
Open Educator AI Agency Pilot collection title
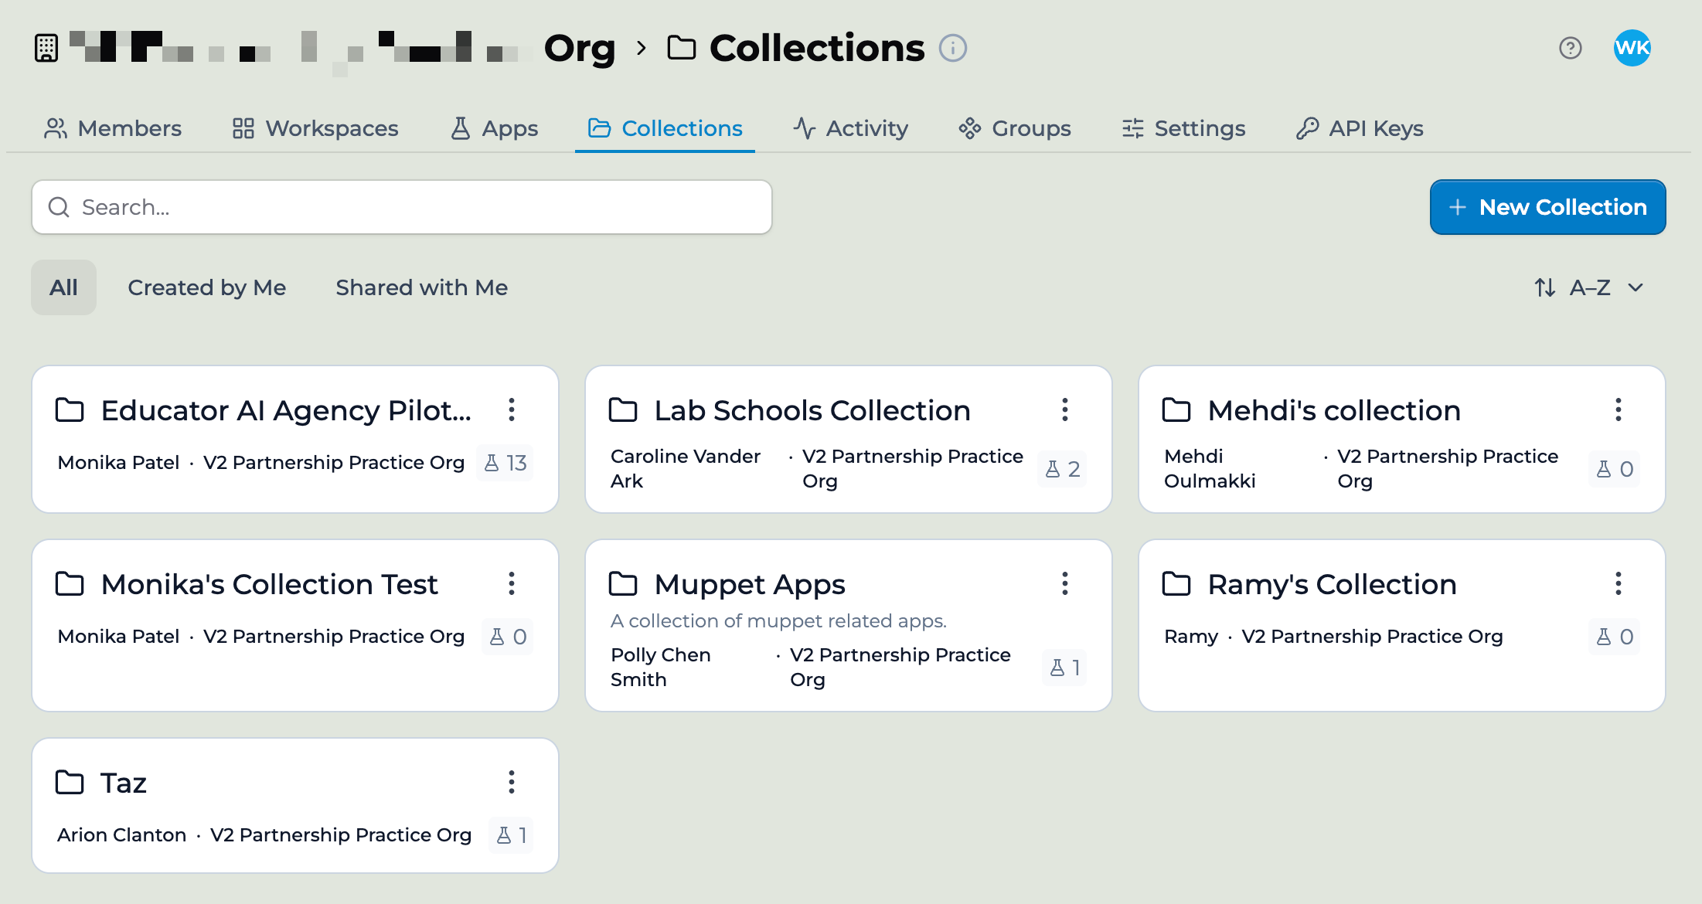(x=286, y=410)
